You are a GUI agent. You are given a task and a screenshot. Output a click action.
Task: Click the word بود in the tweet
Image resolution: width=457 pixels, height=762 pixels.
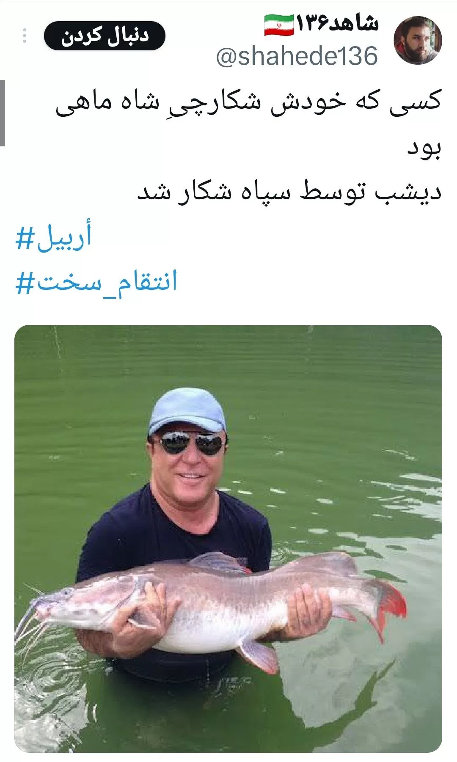(424, 148)
